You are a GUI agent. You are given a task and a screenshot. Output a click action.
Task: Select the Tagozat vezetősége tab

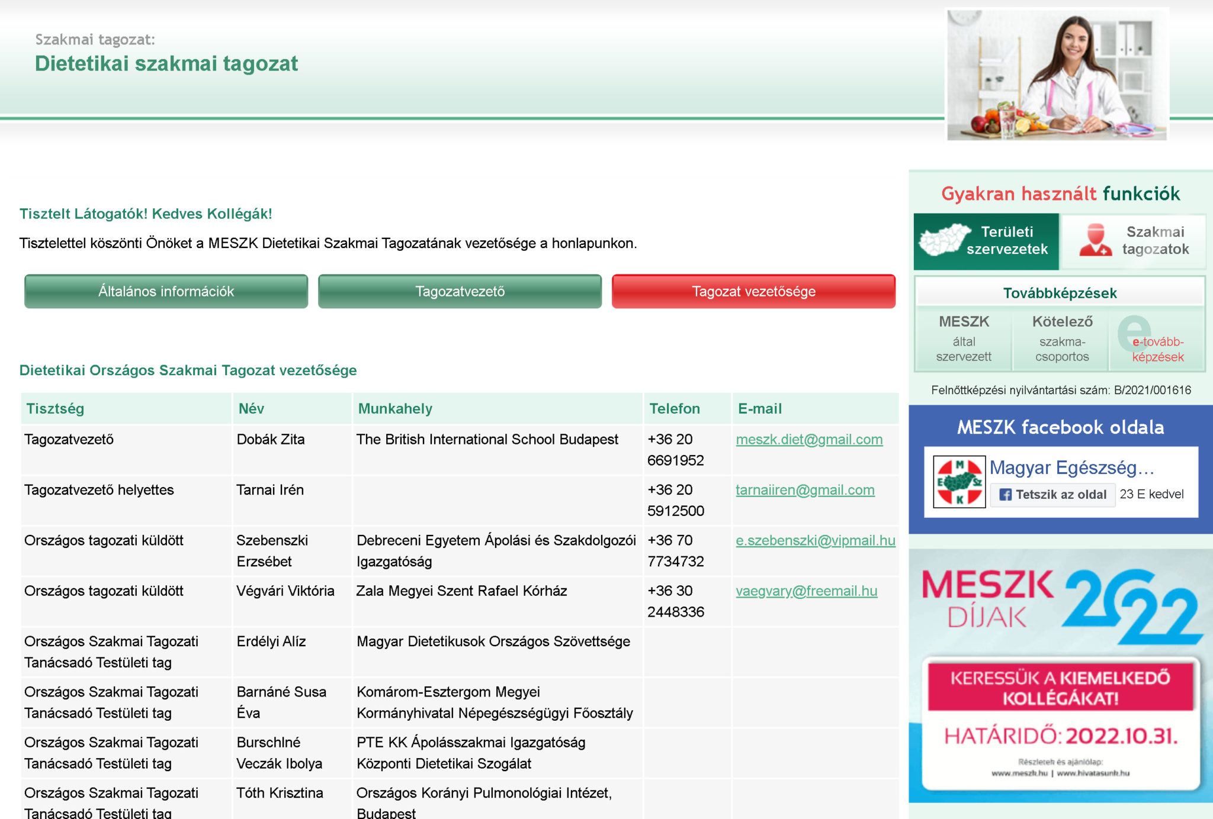753,292
